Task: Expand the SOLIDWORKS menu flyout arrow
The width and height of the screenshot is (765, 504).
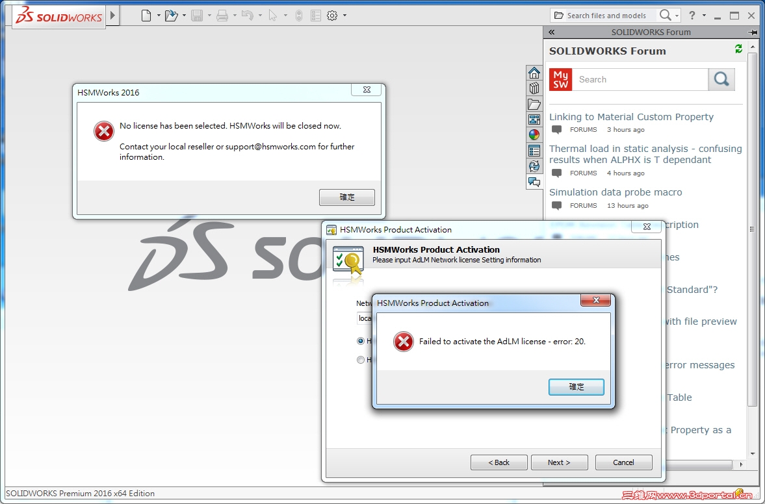Action: [x=113, y=16]
